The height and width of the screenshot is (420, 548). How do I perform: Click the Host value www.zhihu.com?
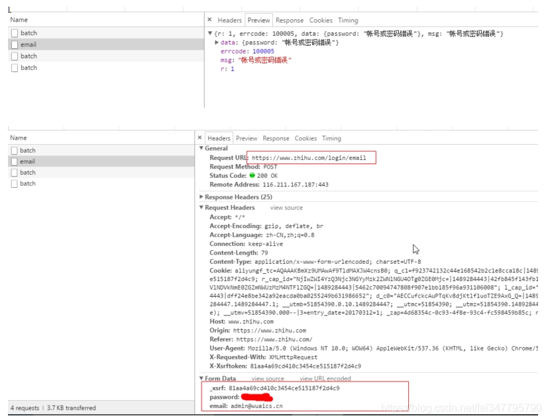tap(251, 321)
